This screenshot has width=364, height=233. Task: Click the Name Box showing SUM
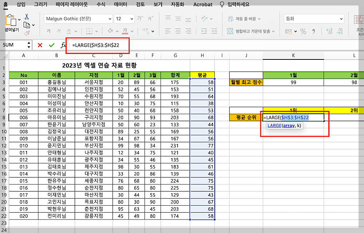pos(15,45)
